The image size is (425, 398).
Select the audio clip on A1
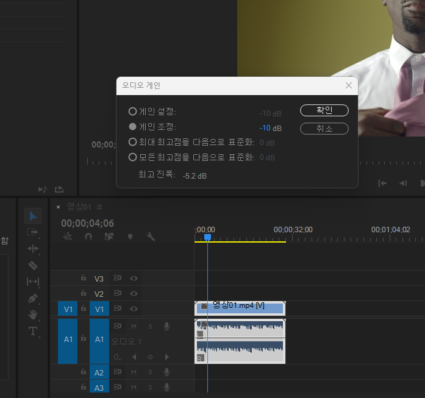pos(240,341)
